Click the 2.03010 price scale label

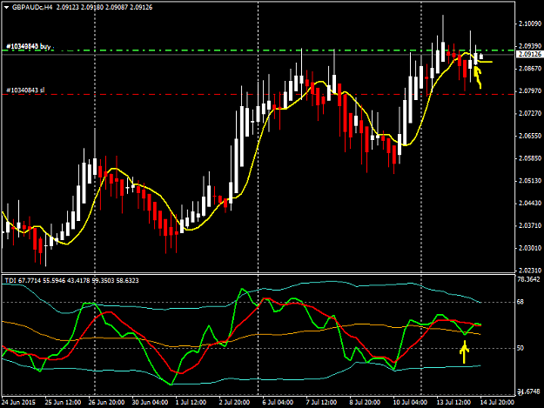[529, 248]
